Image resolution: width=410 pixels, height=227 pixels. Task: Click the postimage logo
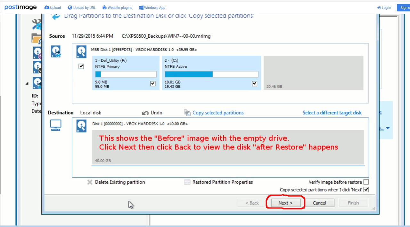click(20, 7)
